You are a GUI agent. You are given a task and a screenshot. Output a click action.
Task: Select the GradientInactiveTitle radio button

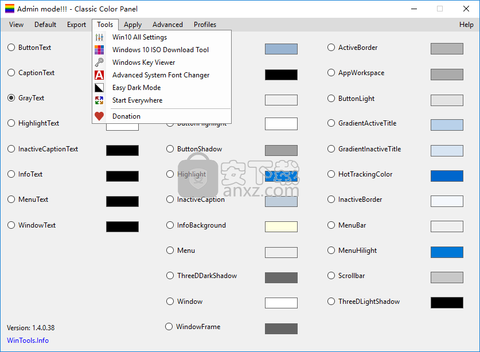331,148
